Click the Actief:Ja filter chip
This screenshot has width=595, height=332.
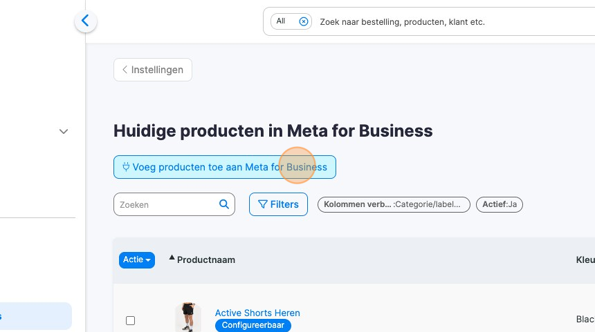(x=499, y=204)
